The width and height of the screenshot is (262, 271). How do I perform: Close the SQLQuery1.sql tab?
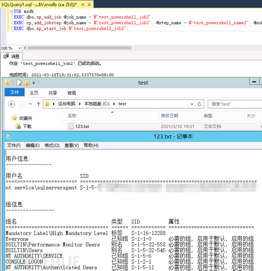point(89,5)
